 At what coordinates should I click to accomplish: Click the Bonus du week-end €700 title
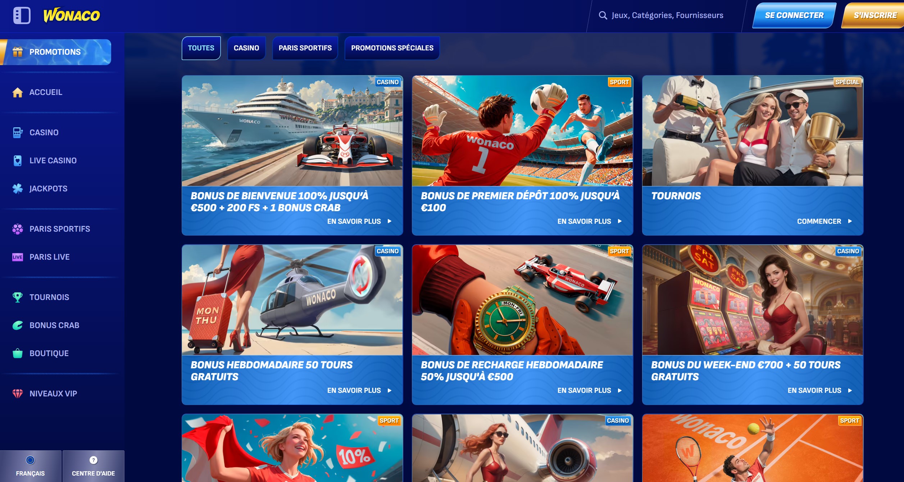pyautogui.click(x=745, y=371)
